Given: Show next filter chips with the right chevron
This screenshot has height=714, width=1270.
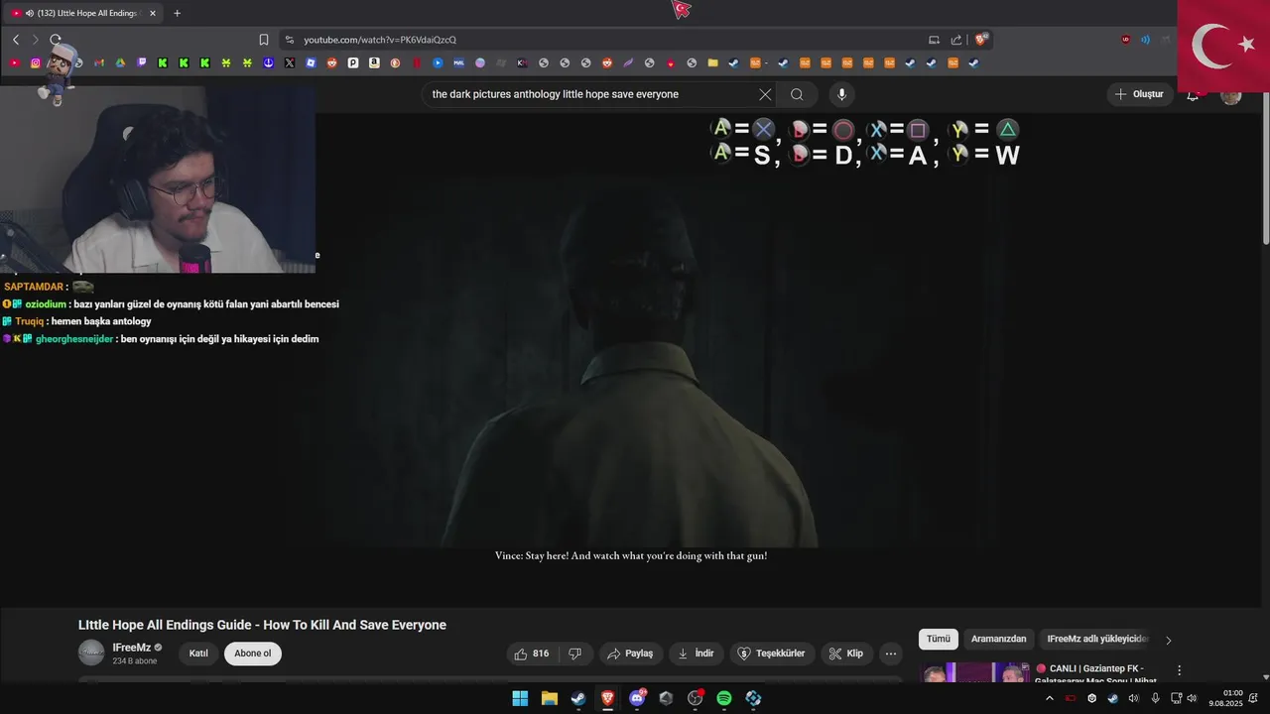Looking at the screenshot, I should click(x=1168, y=640).
